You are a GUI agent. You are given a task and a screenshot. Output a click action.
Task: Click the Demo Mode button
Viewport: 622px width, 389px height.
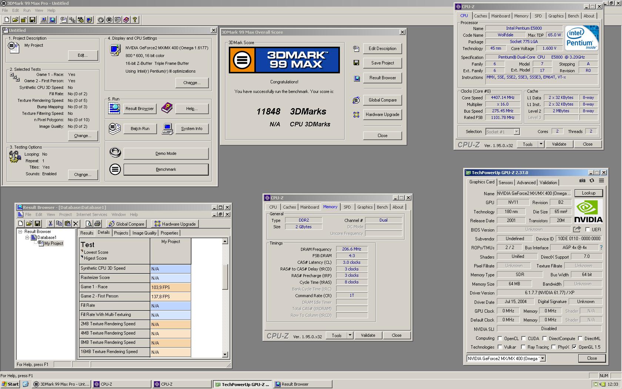coord(166,153)
